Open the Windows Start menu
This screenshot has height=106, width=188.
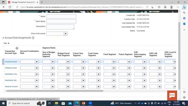[x=3, y=103]
